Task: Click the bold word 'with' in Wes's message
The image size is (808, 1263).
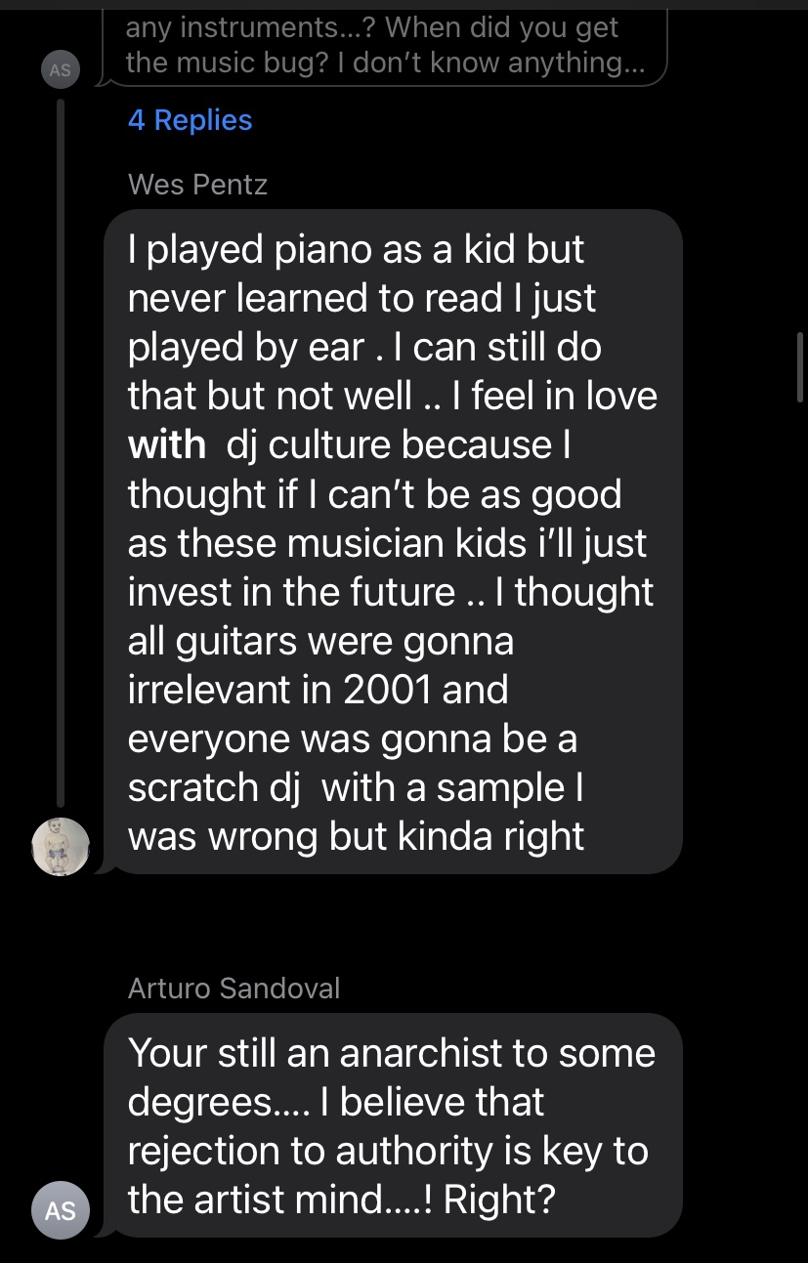Action: [x=166, y=445]
